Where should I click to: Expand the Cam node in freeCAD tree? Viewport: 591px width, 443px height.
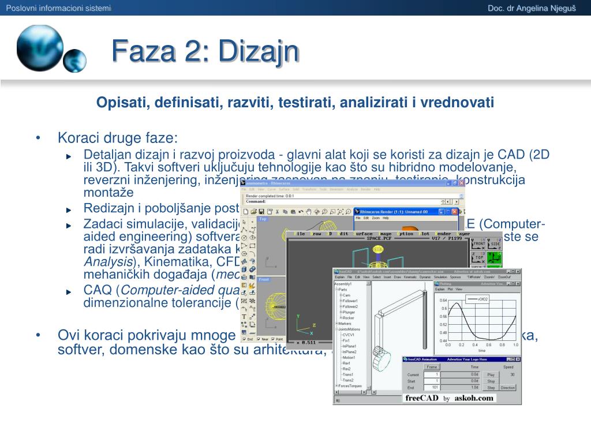point(341,295)
